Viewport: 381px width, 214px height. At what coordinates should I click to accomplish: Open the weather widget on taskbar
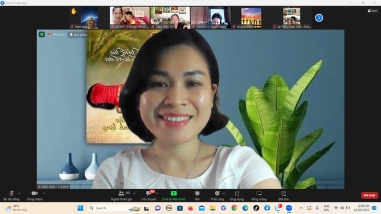point(16,208)
